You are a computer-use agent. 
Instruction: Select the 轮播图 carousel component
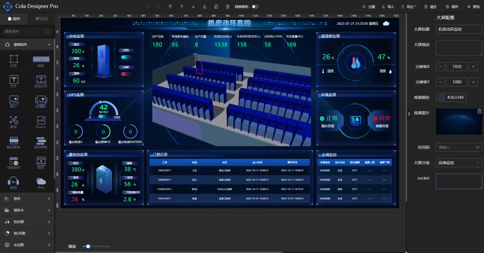41,102
